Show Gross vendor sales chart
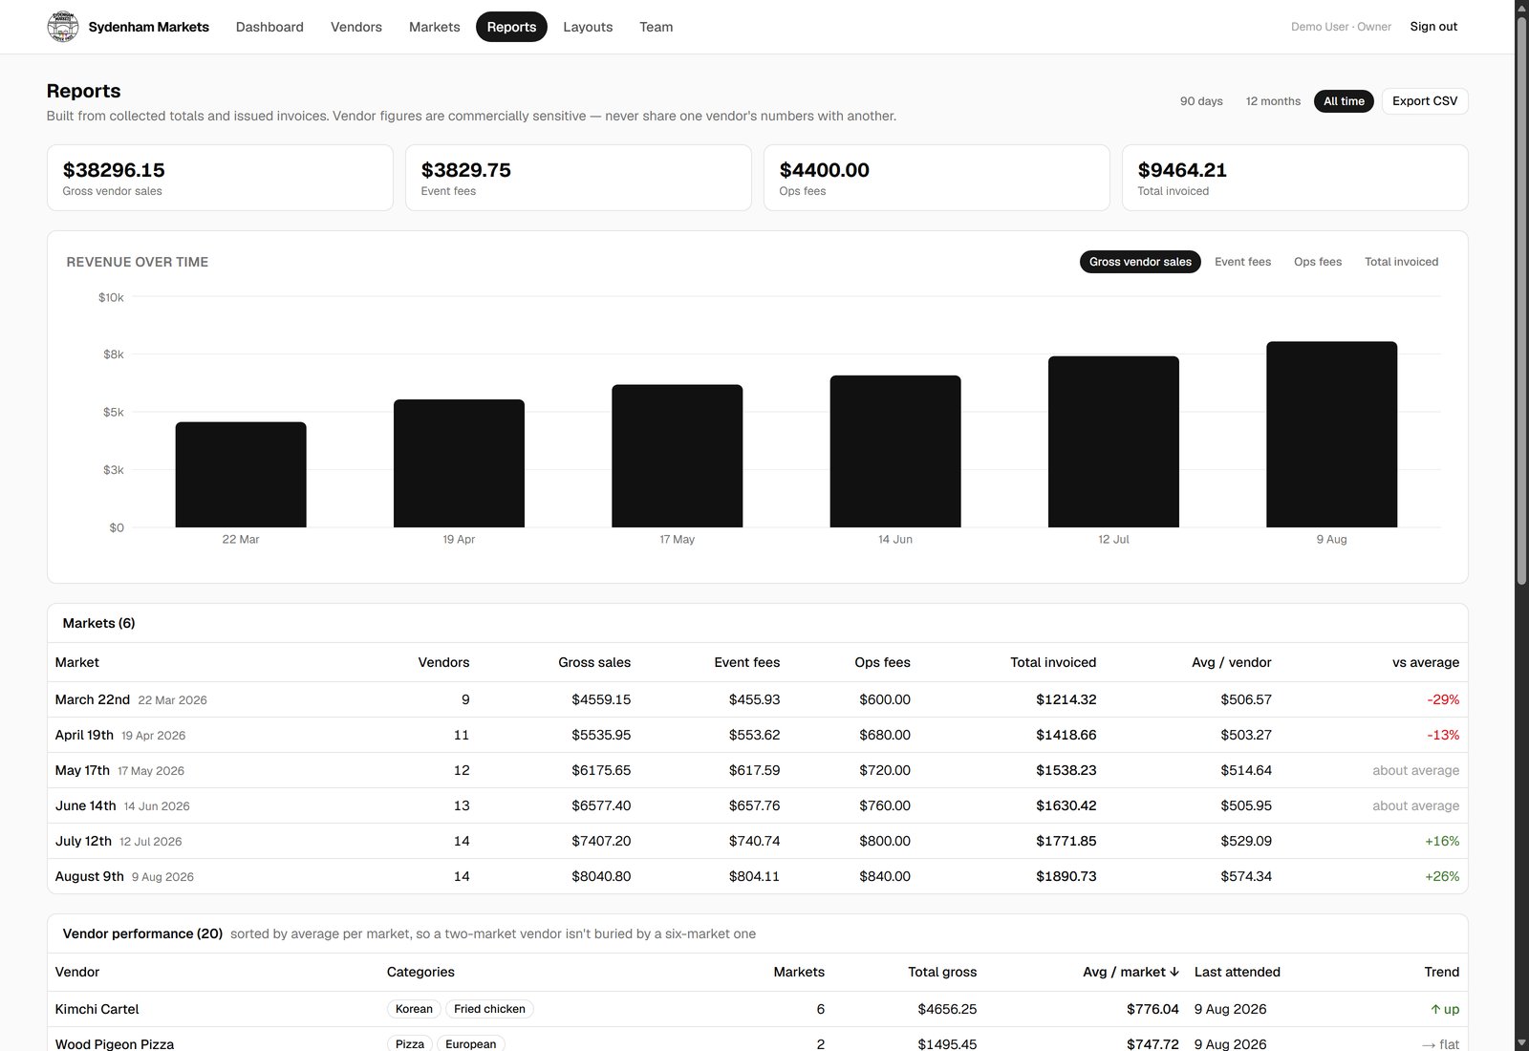This screenshot has height=1051, width=1529. 1140,262
